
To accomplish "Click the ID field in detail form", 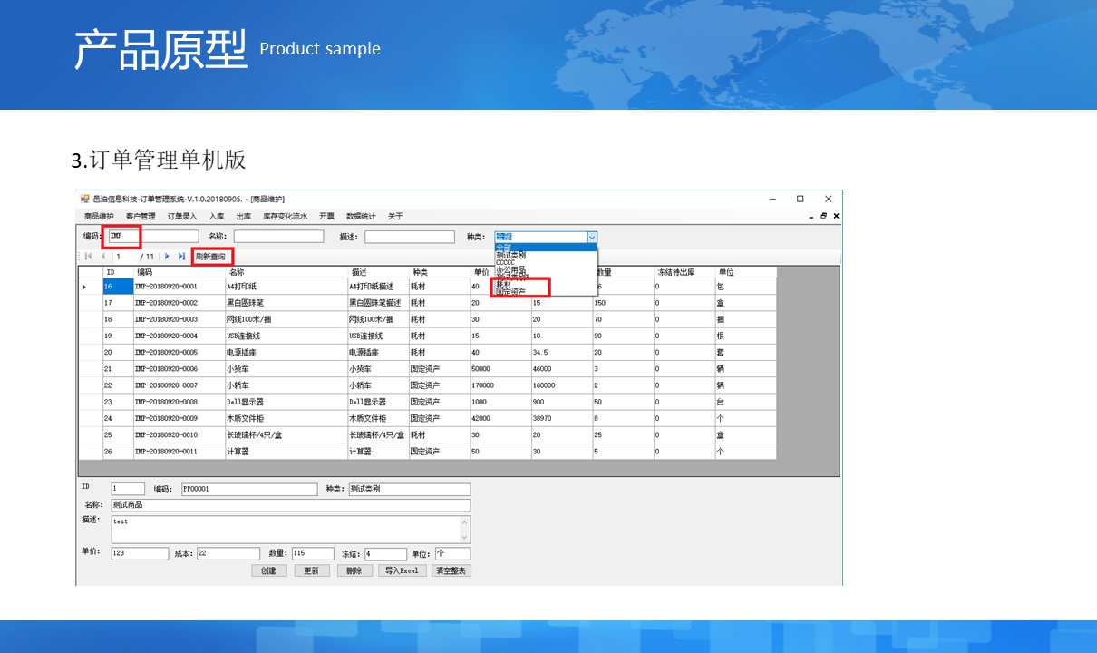I will pyautogui.click(x=127, y=490).
